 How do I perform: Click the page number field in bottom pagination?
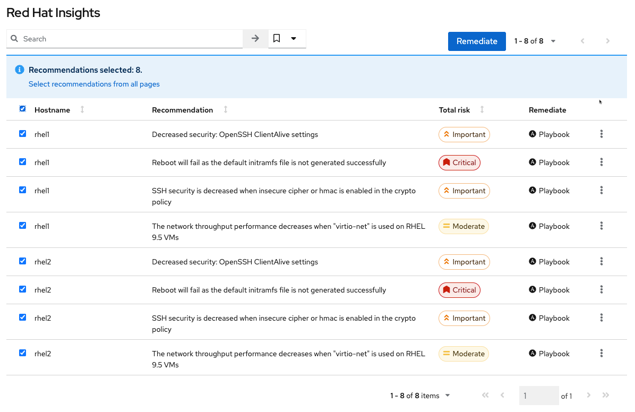coord(538,396)
